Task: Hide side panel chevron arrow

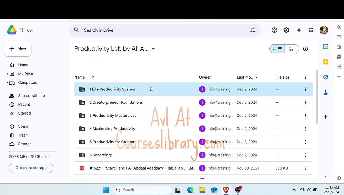Action: click(325, 176)
